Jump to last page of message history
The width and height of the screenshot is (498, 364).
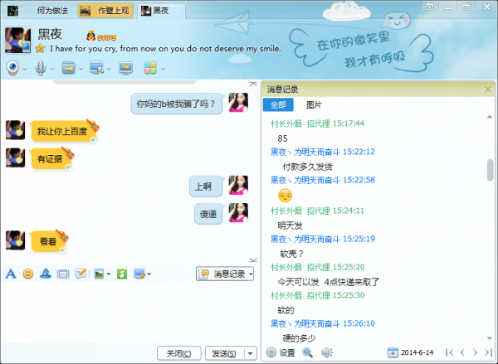488,352
